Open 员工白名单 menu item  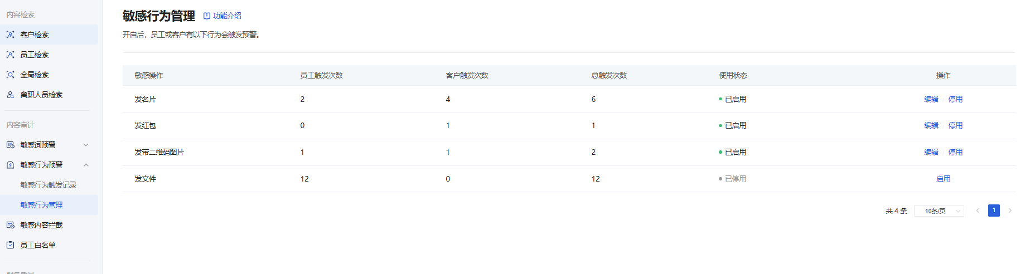coord(49,245)
